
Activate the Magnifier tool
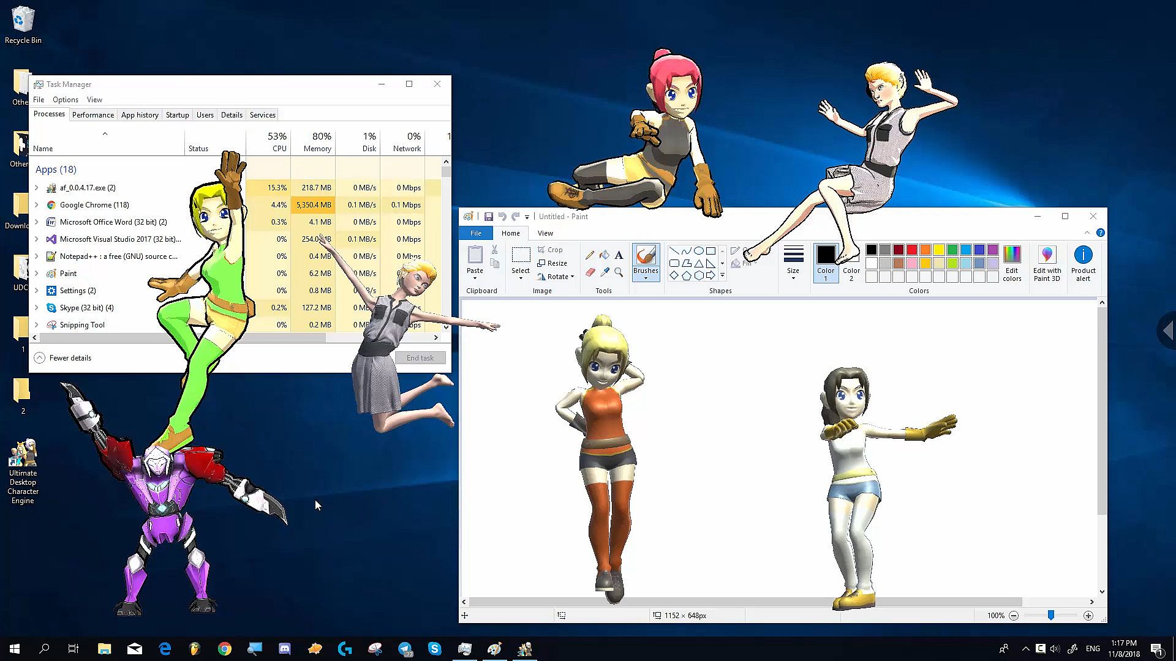[619, 272]
